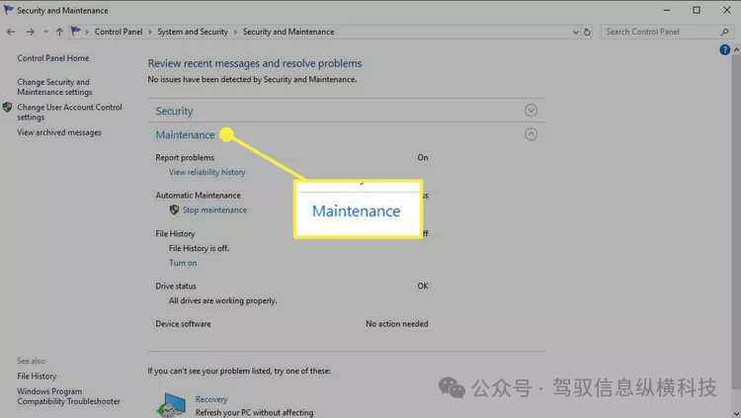Click the Security section heading
Viewport: 741px width, 418px height.
(x=174, y=111)
